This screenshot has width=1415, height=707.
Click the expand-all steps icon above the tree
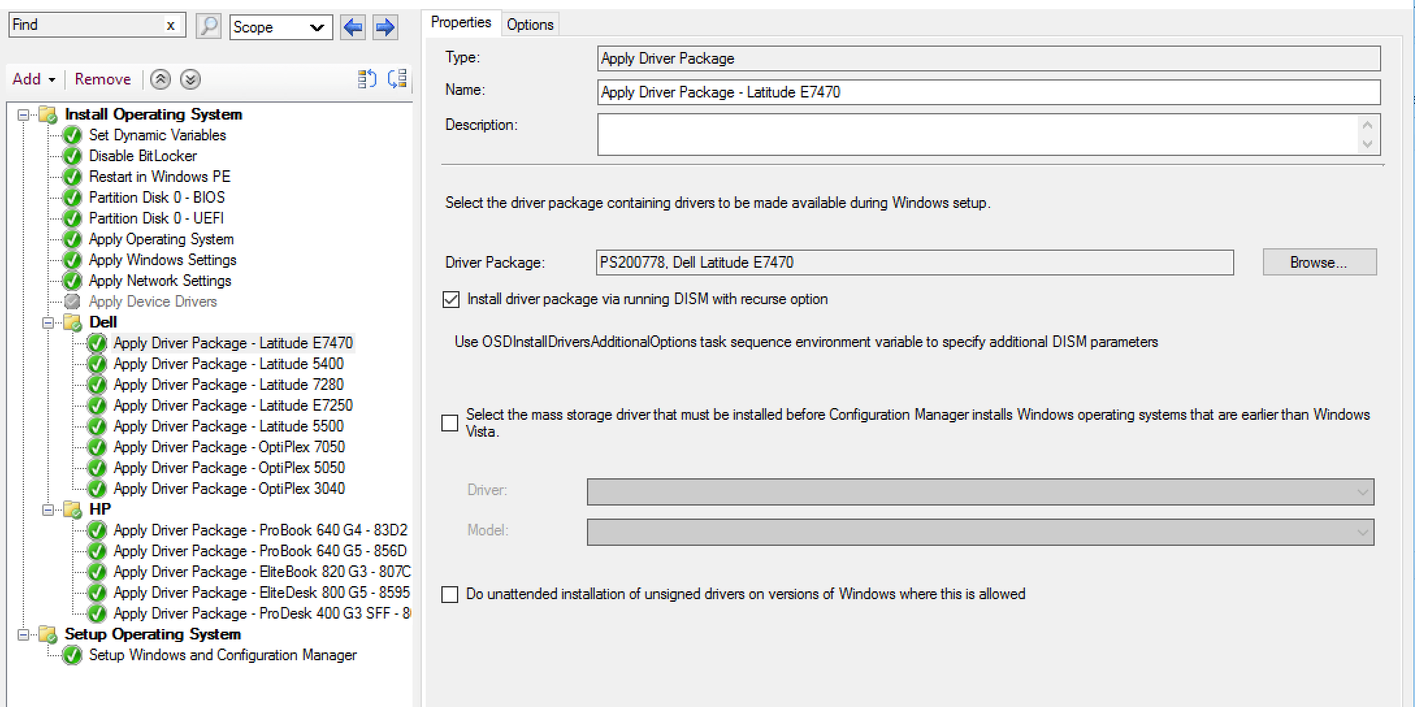pos(398,79)
